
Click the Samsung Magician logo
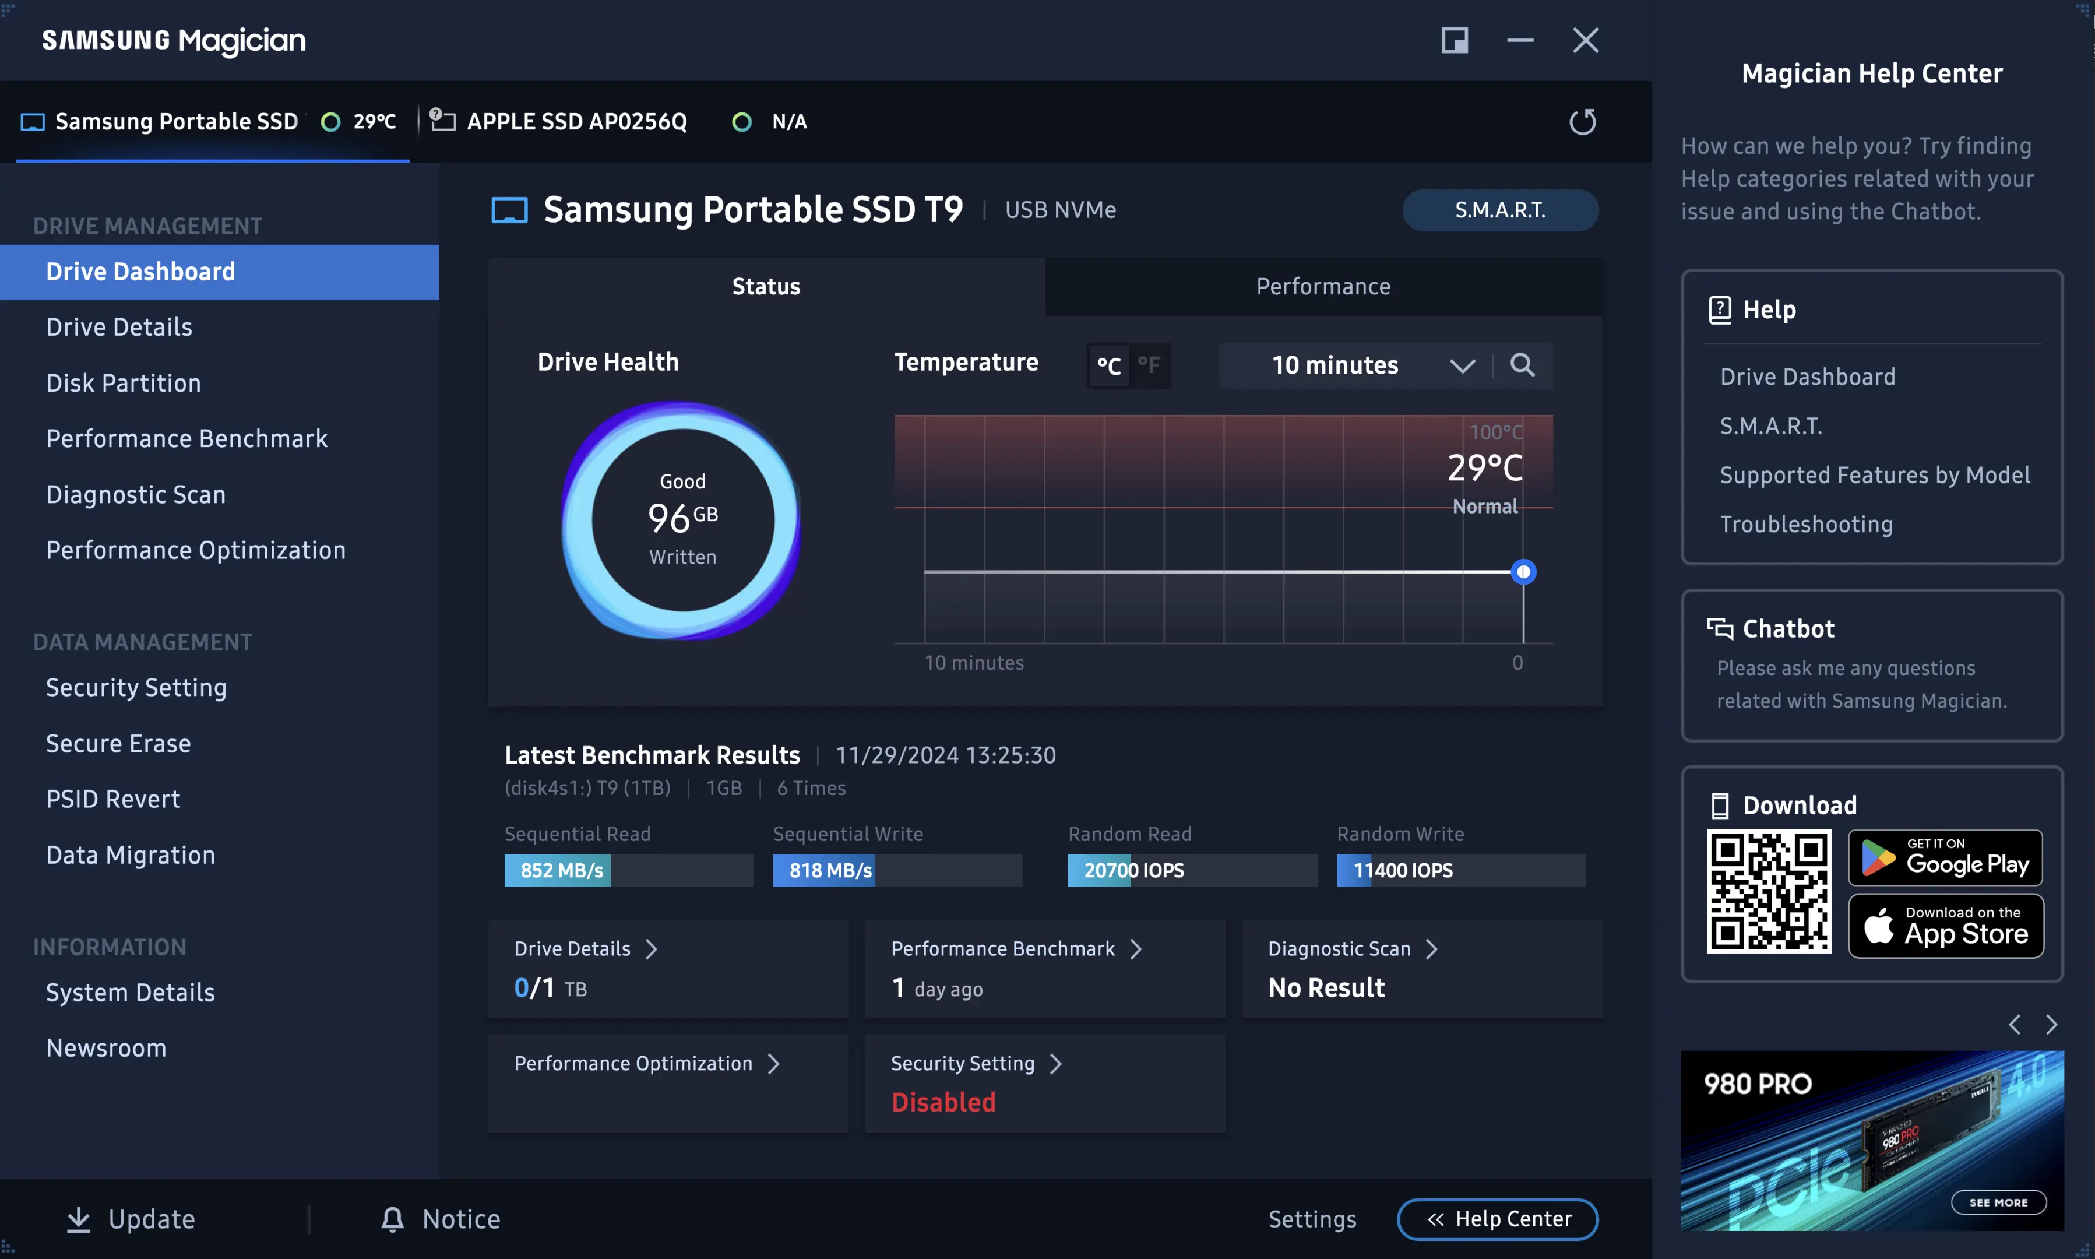pos(174,41)
